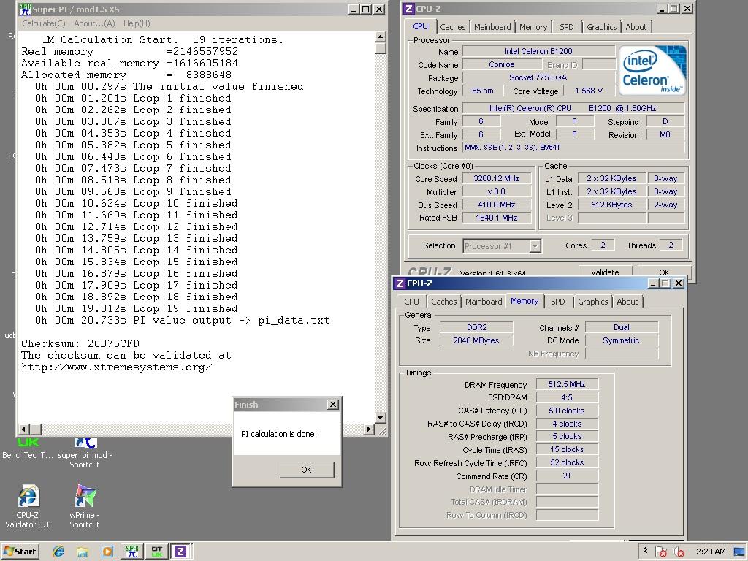Image resolution: width=748 pixels, height=561 pixels.
Task: Switch to the Super PI taskbar button
Action: tap(132, 552)
